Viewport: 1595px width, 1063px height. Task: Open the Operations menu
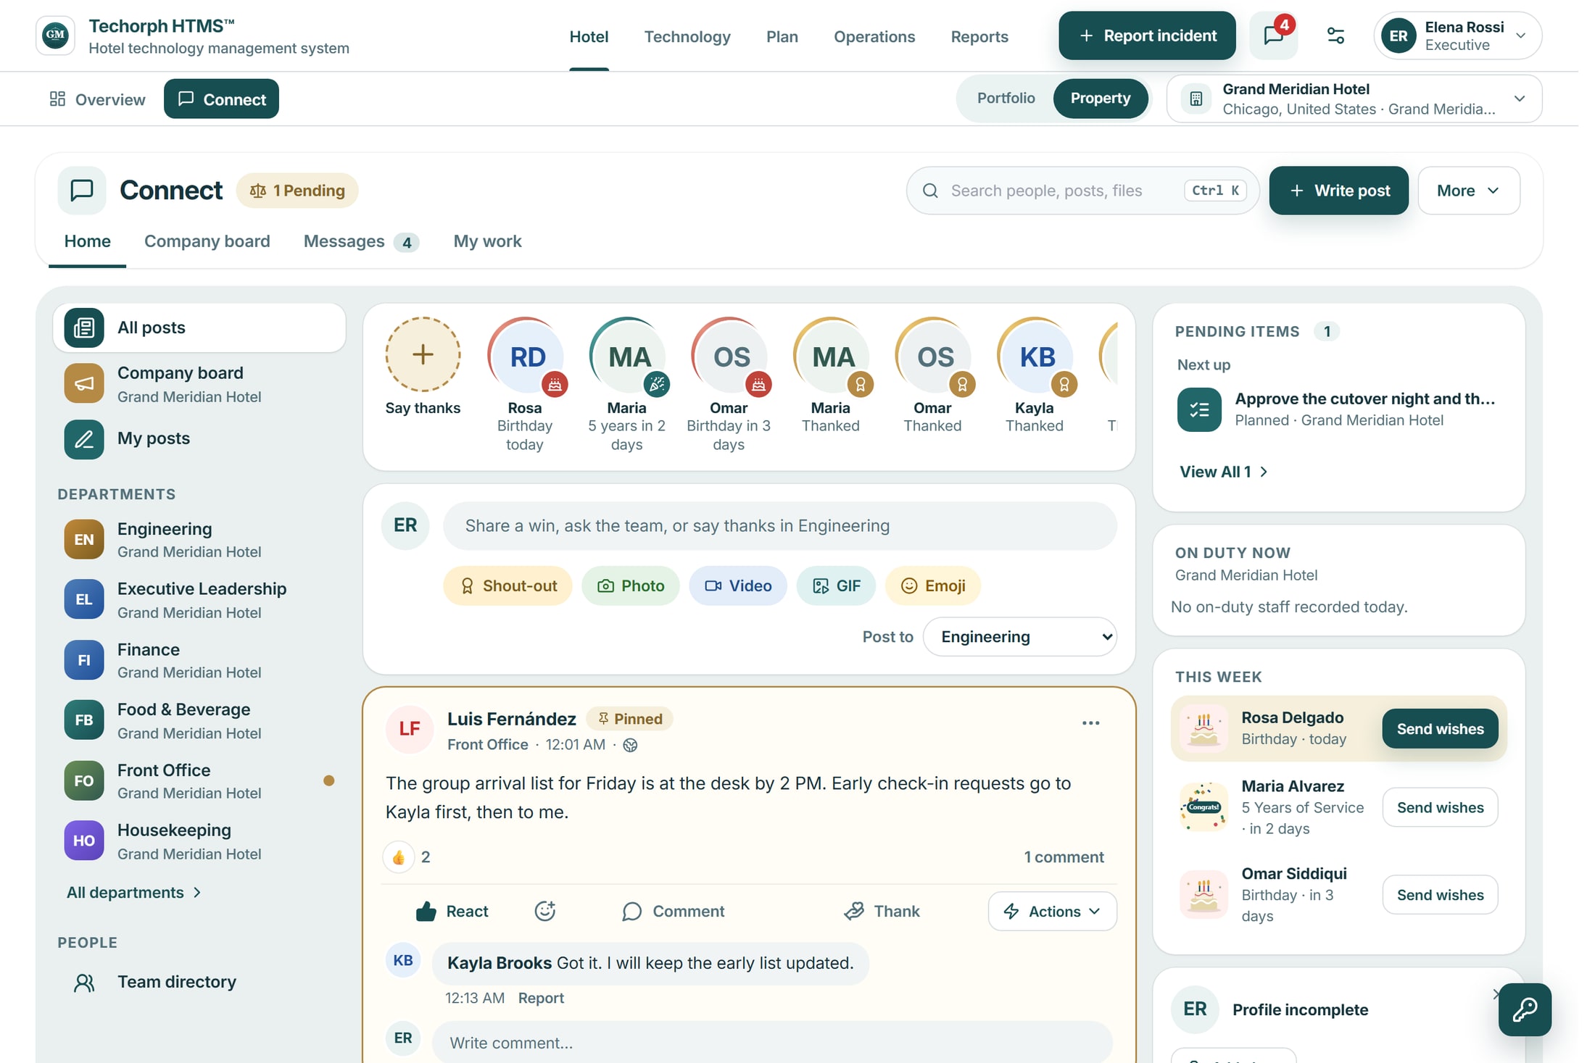(874, 36)
